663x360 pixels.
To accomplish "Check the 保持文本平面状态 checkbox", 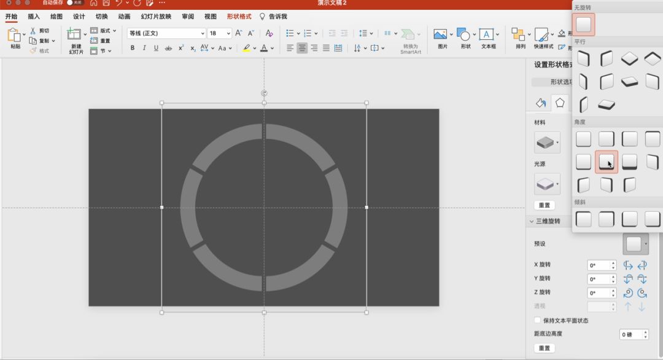I will tap(538, 320).
